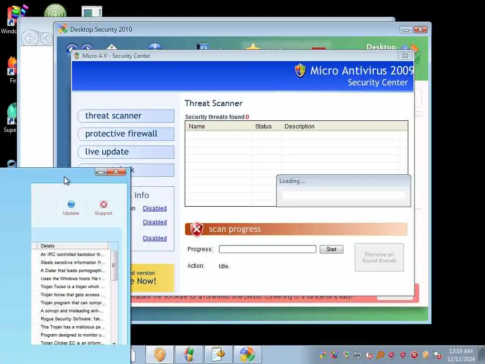Image resolution: width=485 pixels, height=364 pixels.
Task: Click the Micro A V title bar icon
Action: tap(77, 56)
